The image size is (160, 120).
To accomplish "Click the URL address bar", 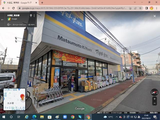I will [x=74, y=8].
